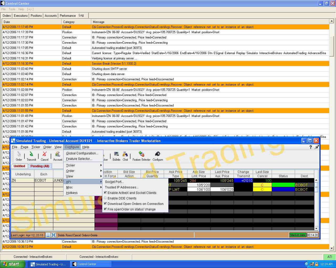Check Enable DDE Clients
336x268 pixels.
(x=105, y=198)
